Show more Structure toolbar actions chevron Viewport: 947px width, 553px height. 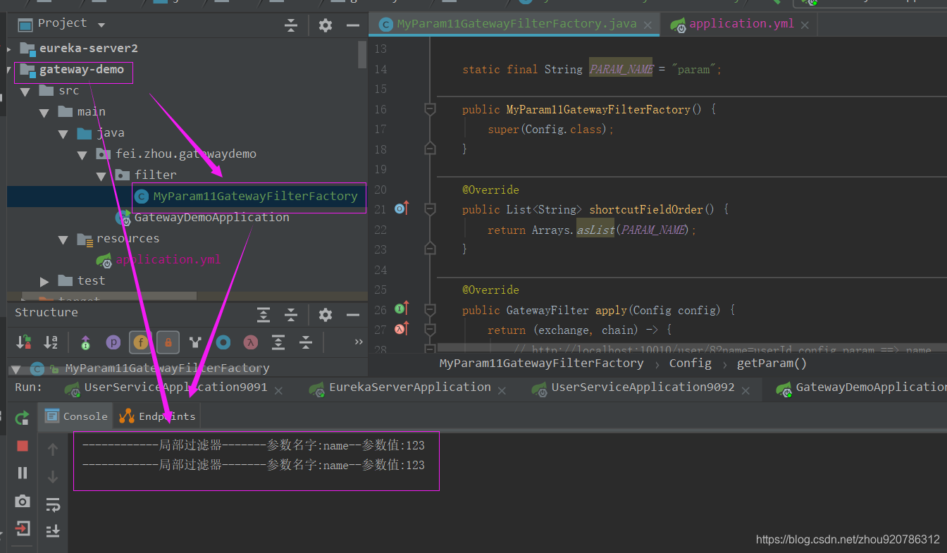[359, 342]
